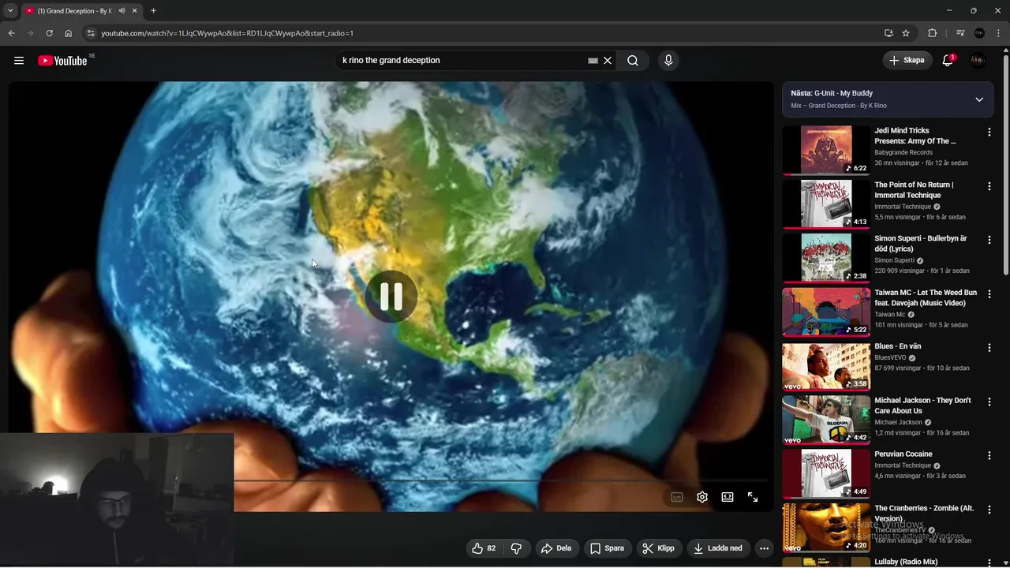Open Blues - En vän title link
This screenshot has height=568, width=1010.
(x=898, y=346)
